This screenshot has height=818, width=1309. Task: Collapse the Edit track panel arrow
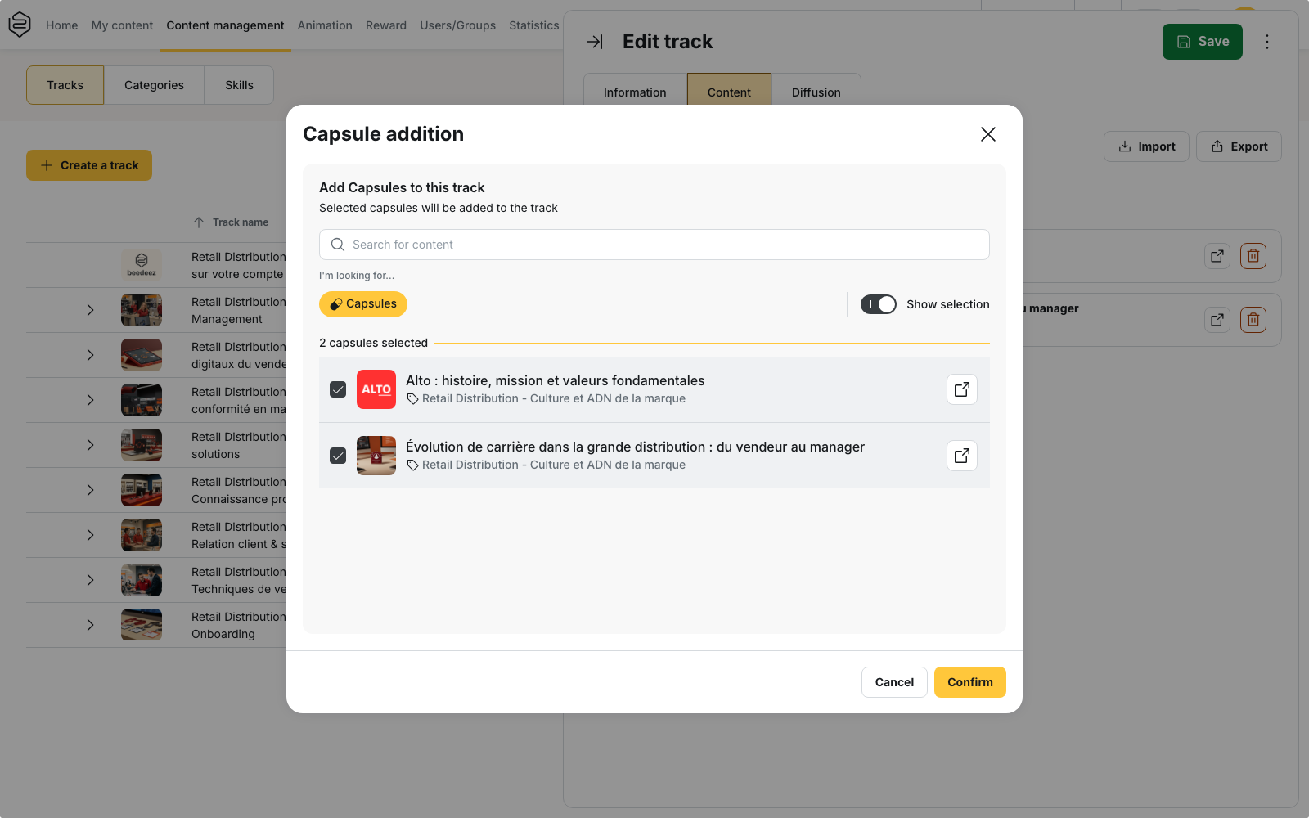coord(595,42)
